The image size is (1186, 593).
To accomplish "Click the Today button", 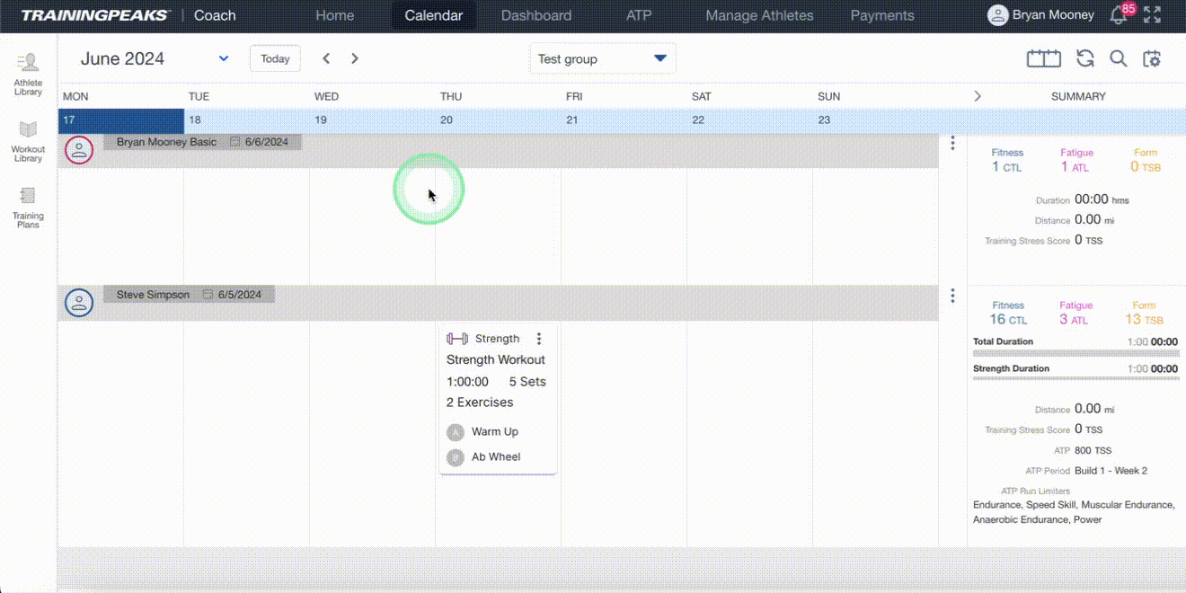I will pos(275,58).
